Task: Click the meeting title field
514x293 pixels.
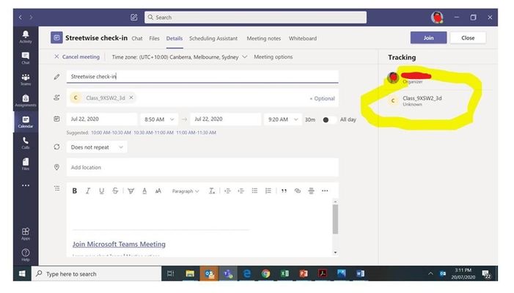Action: (202, 77)
